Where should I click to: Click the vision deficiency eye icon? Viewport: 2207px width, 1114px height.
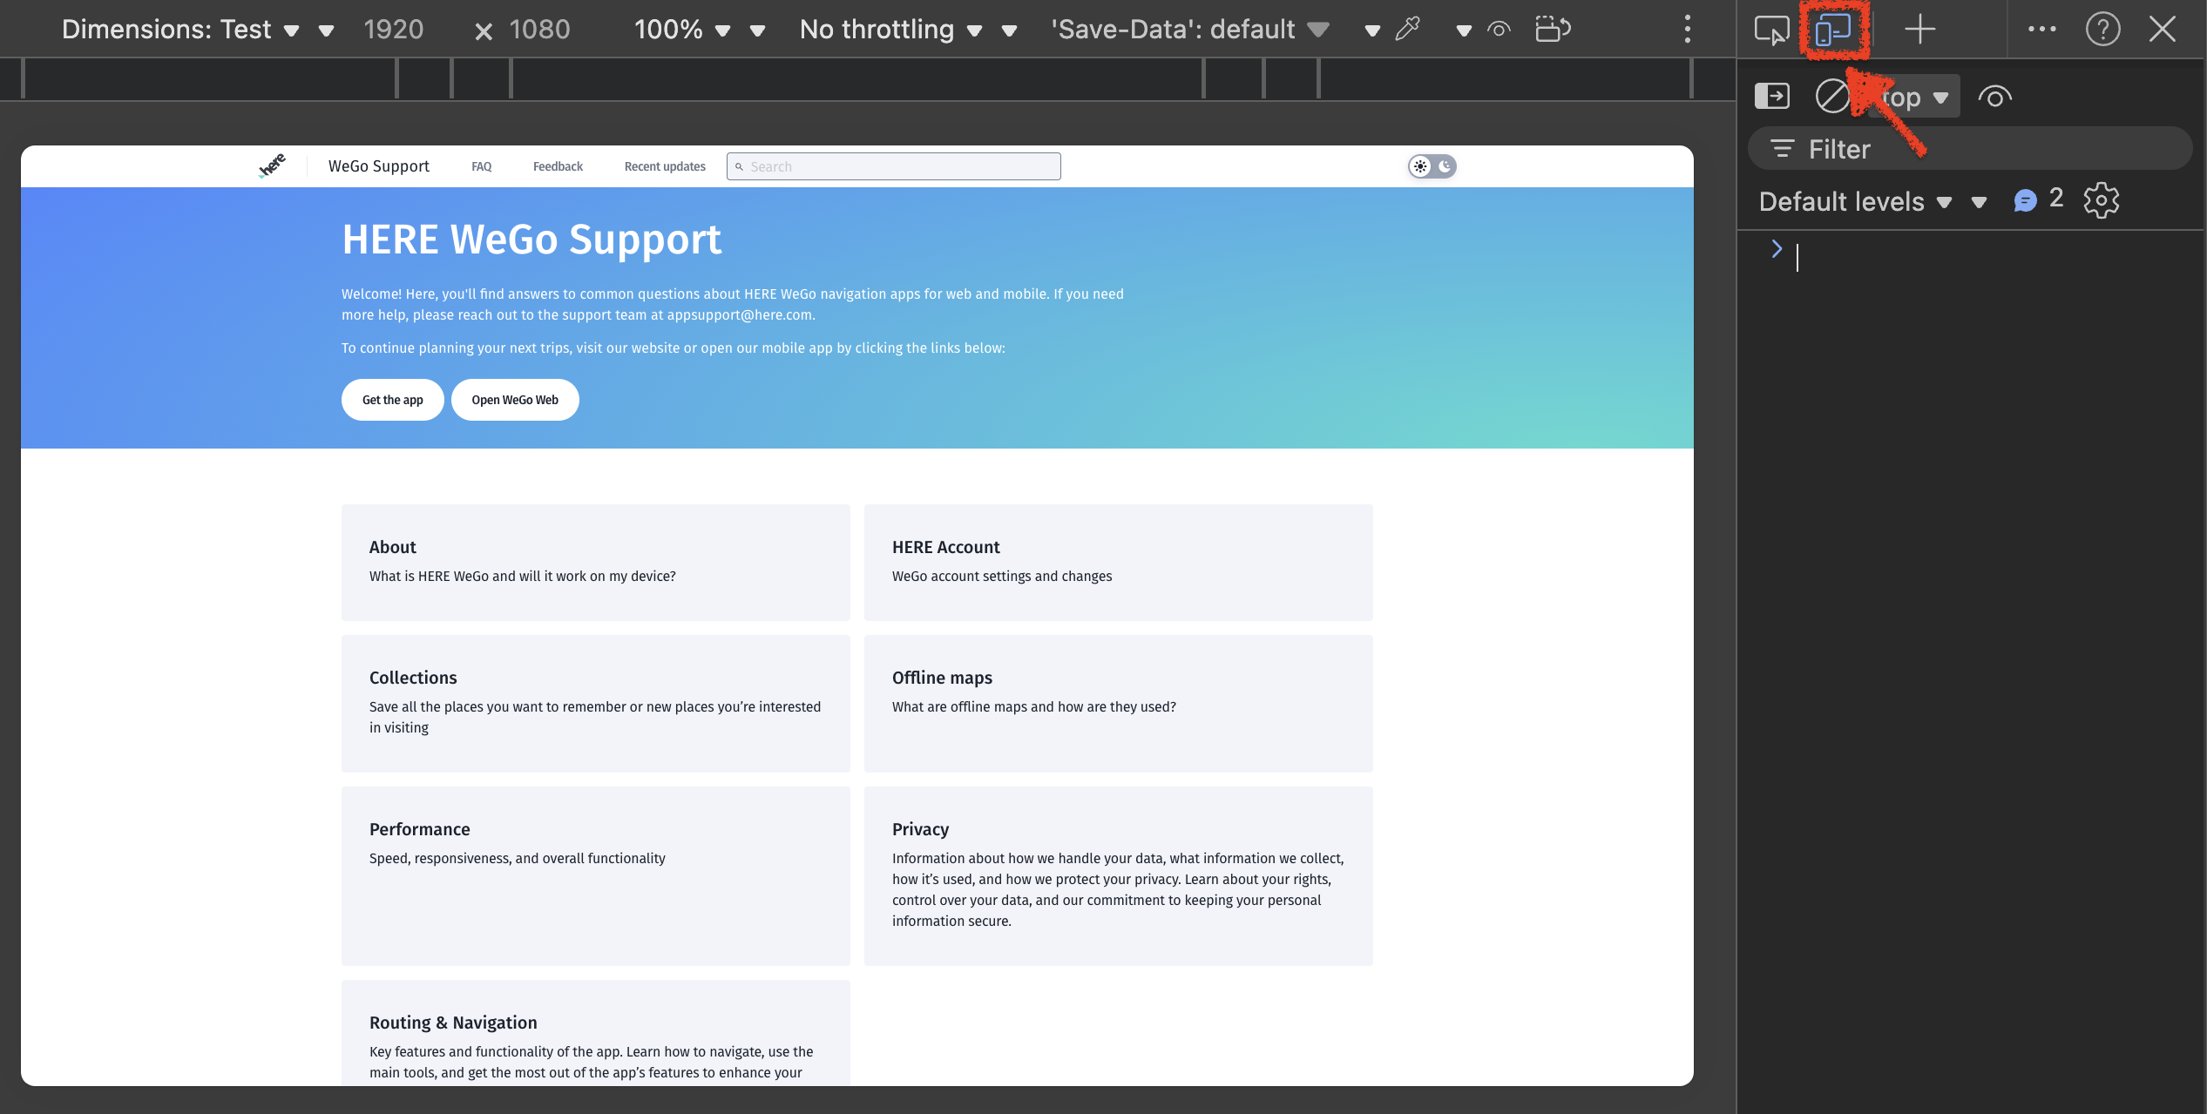(1499, 30)
